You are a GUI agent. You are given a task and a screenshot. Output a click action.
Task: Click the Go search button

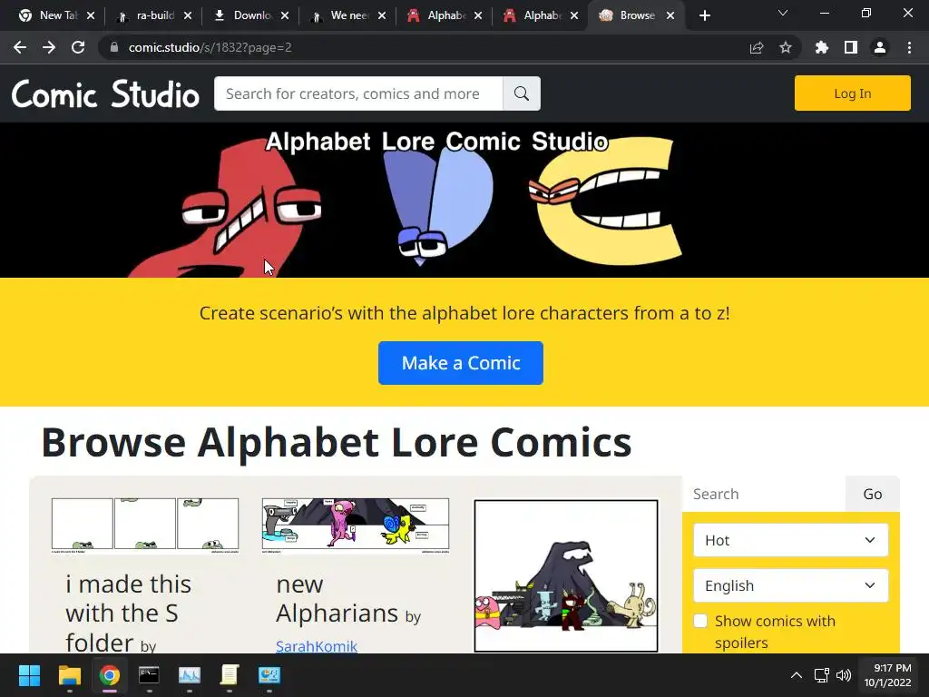pyautogui.click(x=872, y=494)
